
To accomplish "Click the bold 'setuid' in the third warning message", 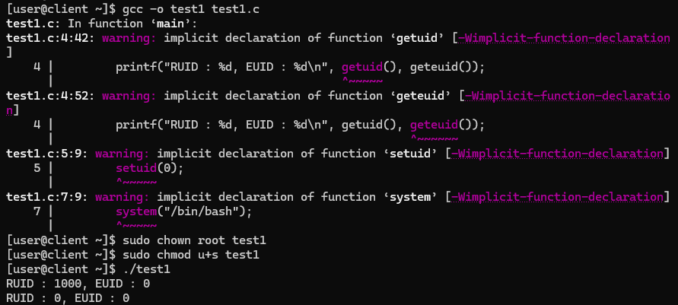I will [x=410, y=154].
